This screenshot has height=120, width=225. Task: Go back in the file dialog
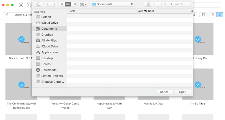pyautogui.click(x=48, y=4)
